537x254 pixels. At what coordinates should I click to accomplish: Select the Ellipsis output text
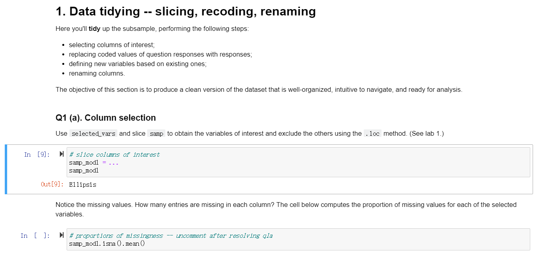tap(82, 184)
